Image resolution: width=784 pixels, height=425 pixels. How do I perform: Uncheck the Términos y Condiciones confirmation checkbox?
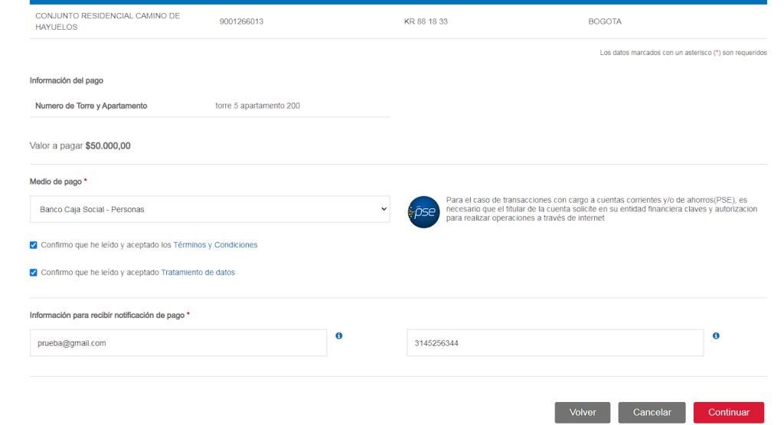33,245
